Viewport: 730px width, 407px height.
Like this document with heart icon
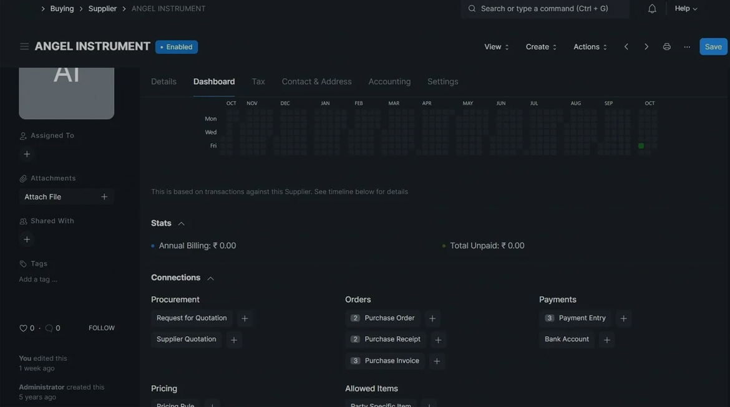click(x=23, y=328)
